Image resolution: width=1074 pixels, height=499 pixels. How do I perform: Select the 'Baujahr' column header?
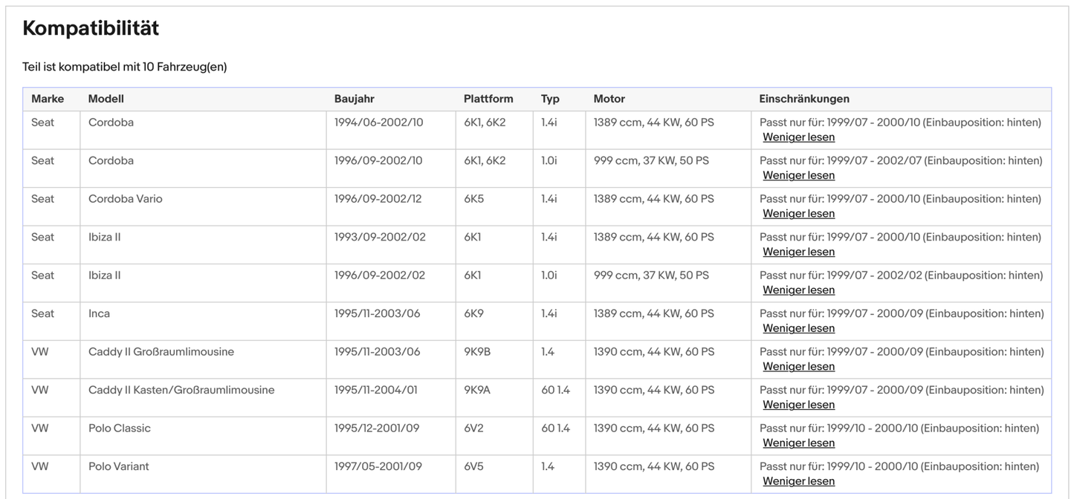point(354,99)
